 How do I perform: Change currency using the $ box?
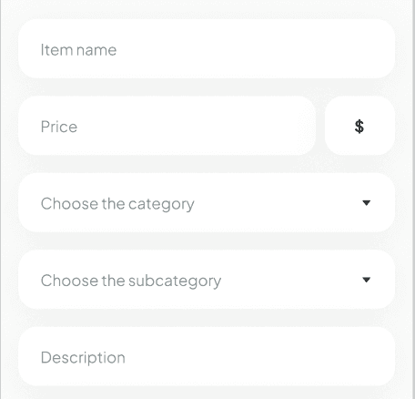[x=359, y=126]
